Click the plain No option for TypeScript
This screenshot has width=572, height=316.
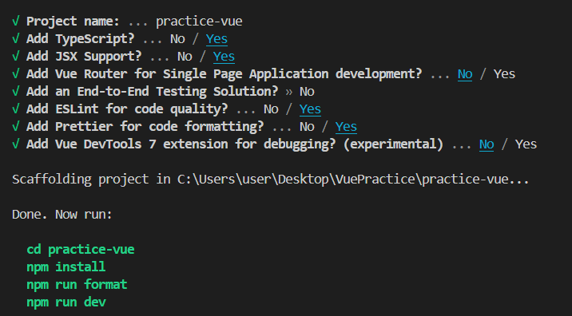point(177,38)
